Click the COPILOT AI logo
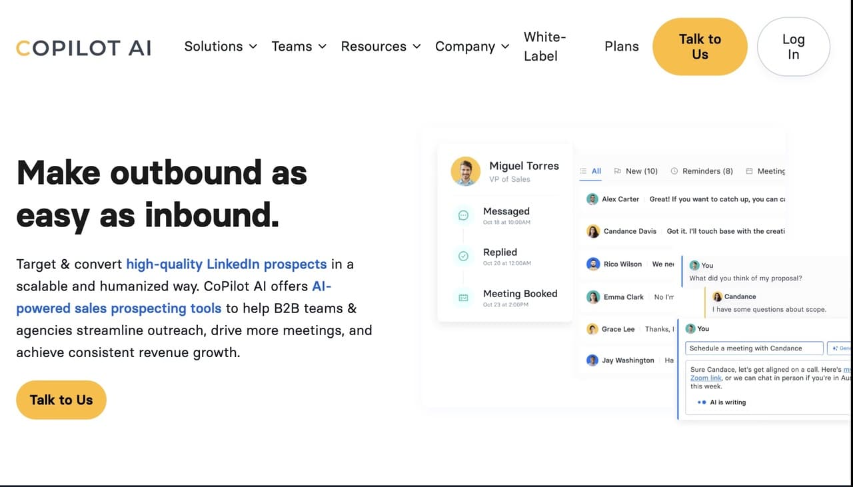The width and height of the screenshot is (853, 487). pos(83,47)
